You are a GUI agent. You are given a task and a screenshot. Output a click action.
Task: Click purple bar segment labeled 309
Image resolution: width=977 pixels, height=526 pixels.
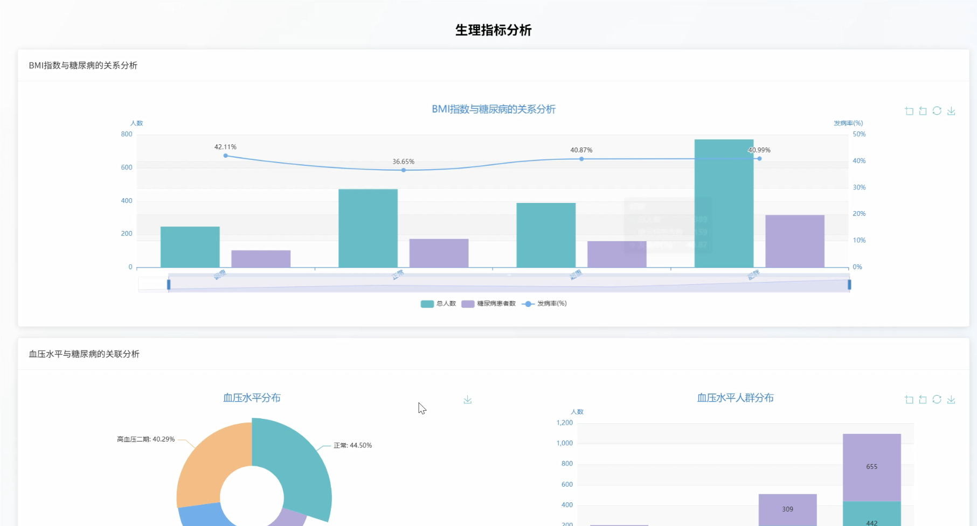tap(788, 510)
